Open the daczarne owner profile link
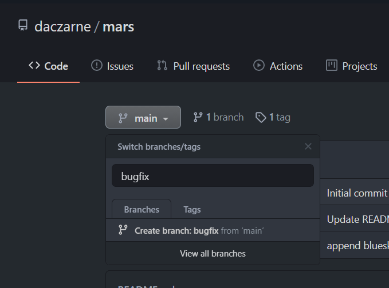Viewport: 389px width, 288px height. pos(61,26)
